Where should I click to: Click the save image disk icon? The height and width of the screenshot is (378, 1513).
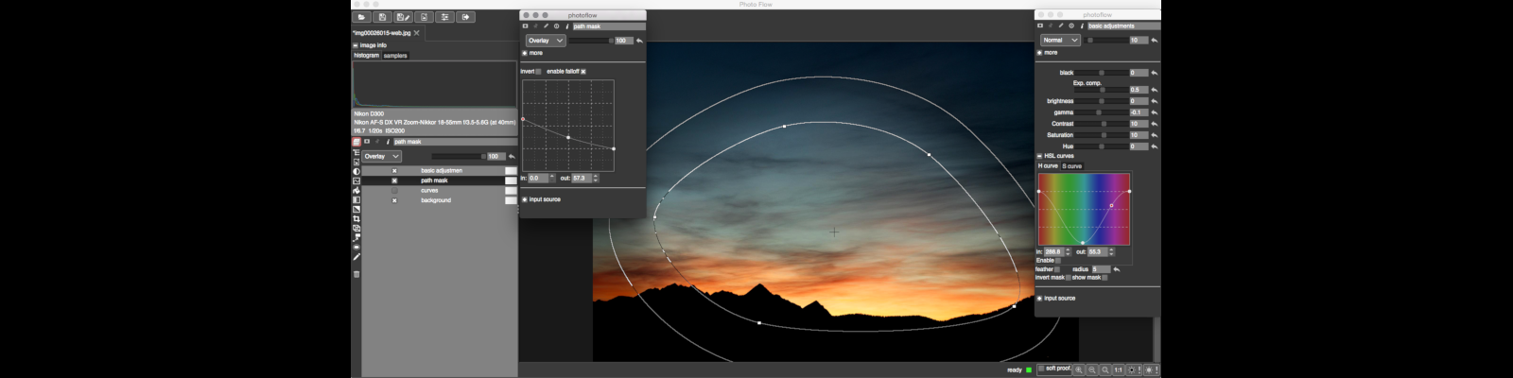(x=382, y=17)
